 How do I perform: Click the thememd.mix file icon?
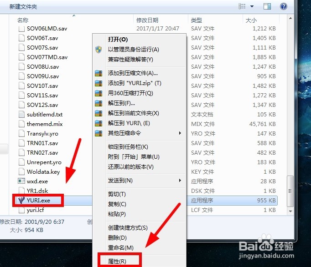(21, 124)
